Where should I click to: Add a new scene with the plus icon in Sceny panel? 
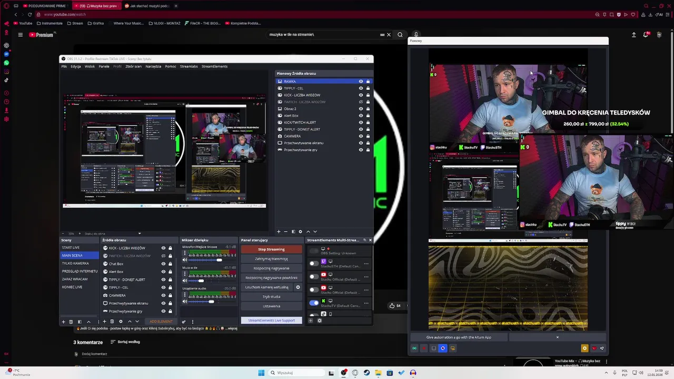click(63, 322)
